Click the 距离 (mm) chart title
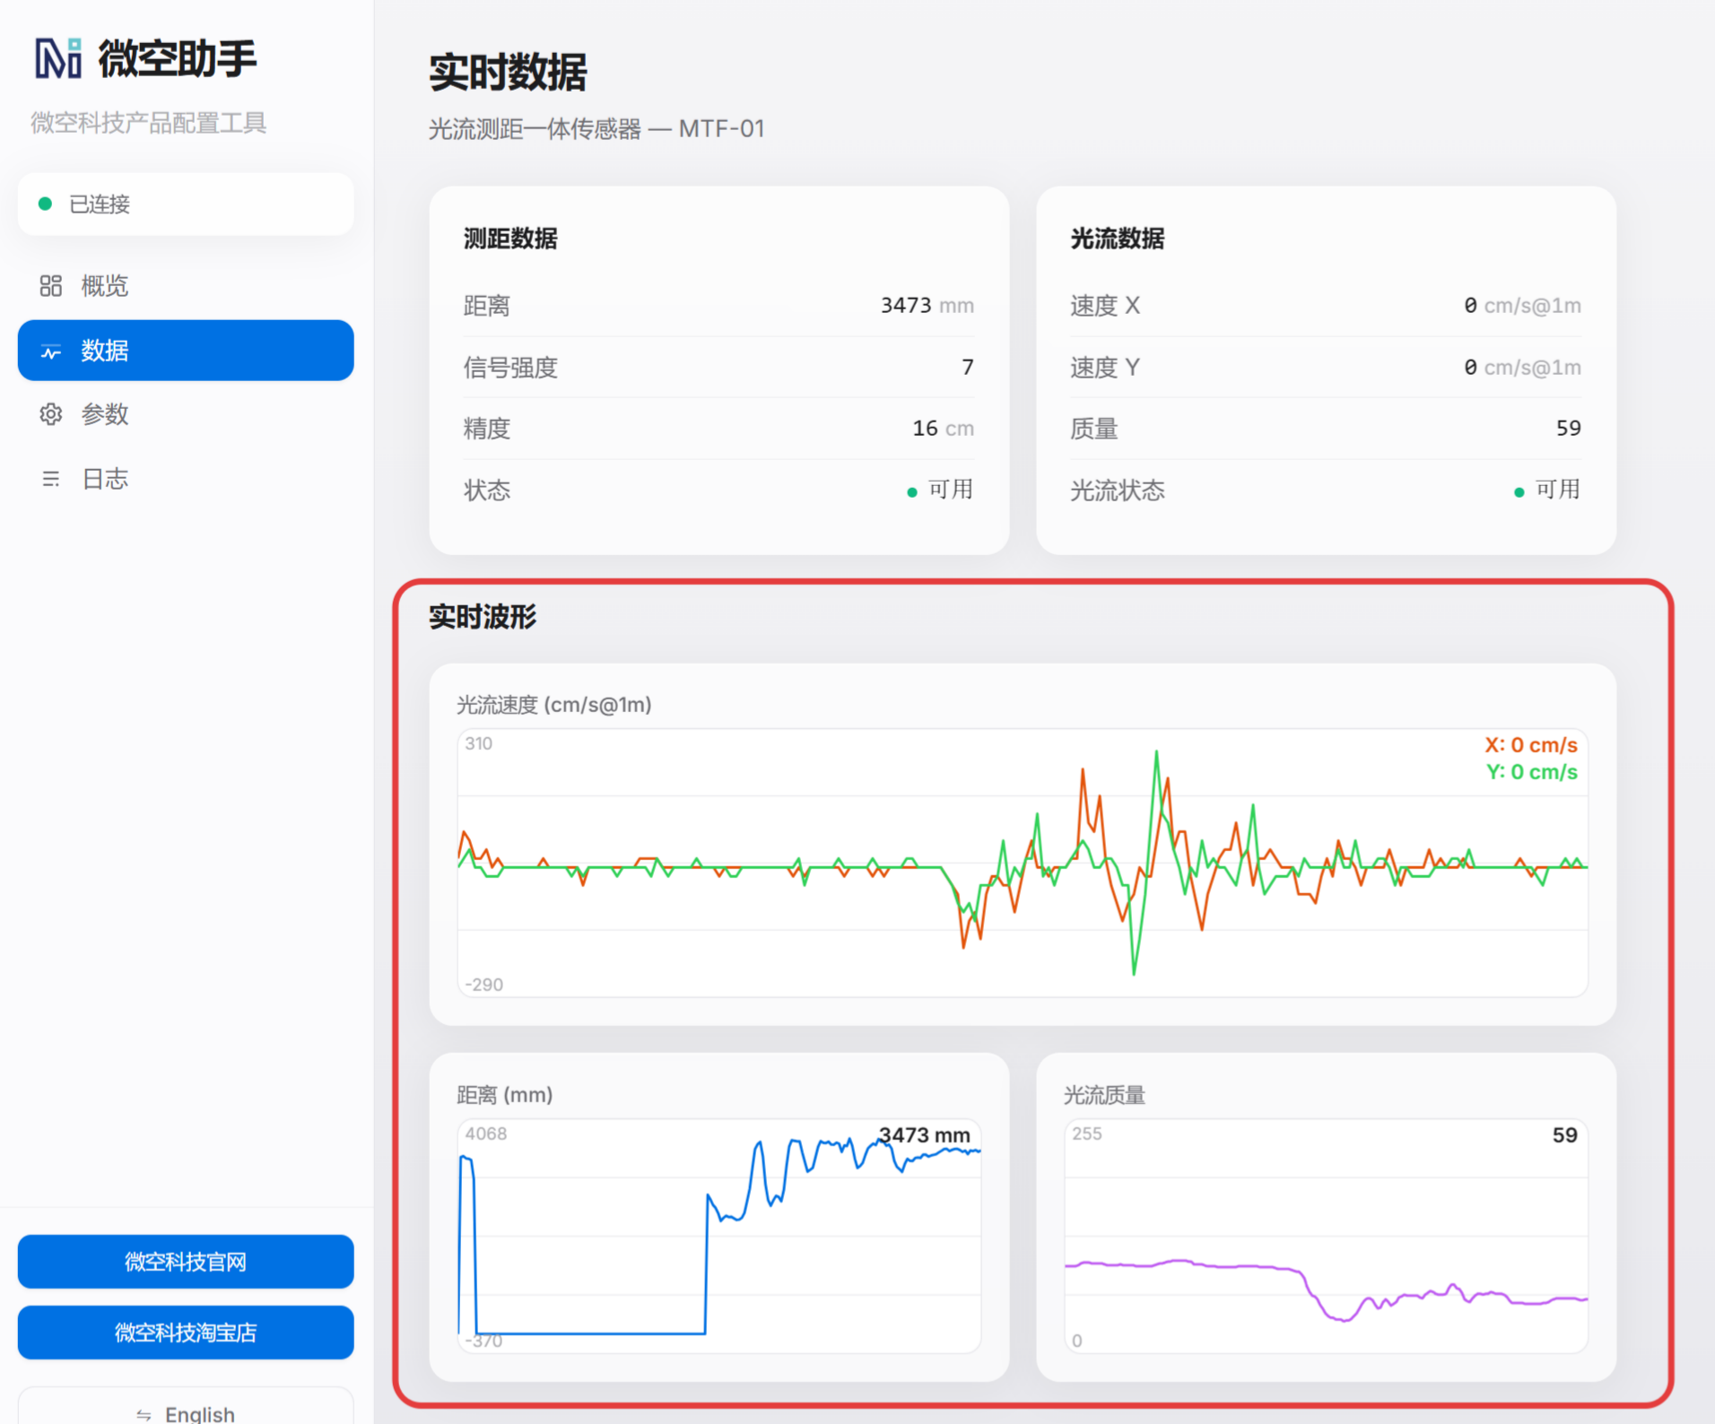This screenshot has width=1715, height=1424. 505,1095
